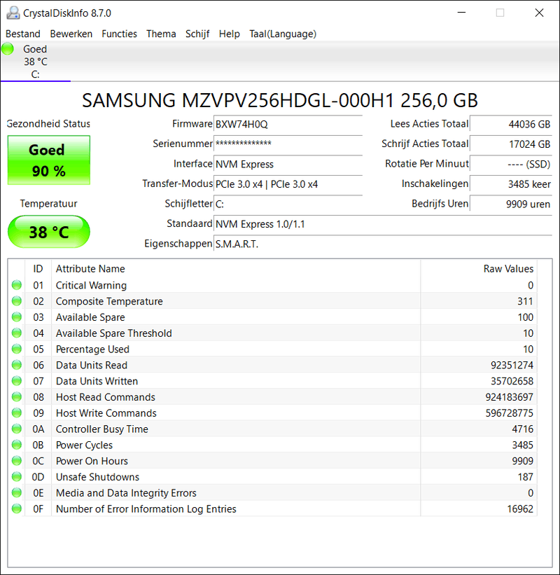
Task: Select the Unsafe Shutdowns attribute name
Action: (x=97, y=477)
